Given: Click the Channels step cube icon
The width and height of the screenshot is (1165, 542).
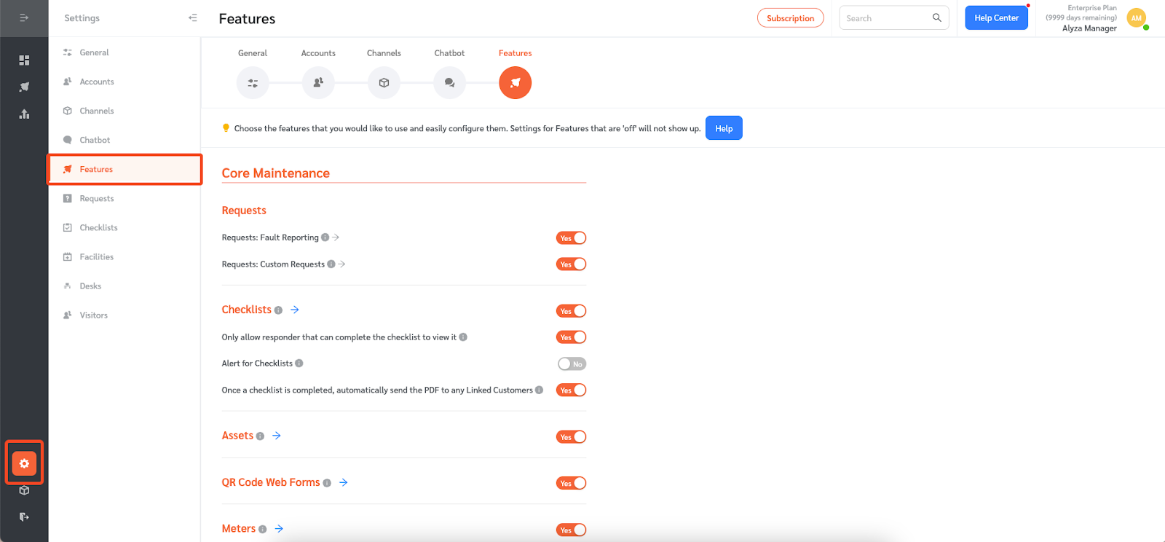Looking at the screenshot, I should click(384, 83).
